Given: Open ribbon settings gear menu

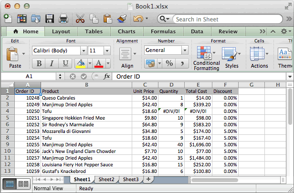Looking at the screenshot, I should click(x=284, y=31).
